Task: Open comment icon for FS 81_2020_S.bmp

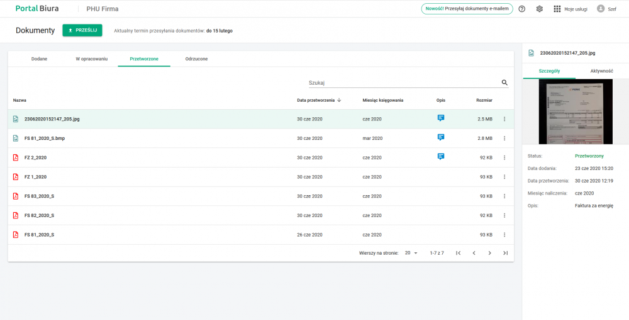Action: pos(441,137)
